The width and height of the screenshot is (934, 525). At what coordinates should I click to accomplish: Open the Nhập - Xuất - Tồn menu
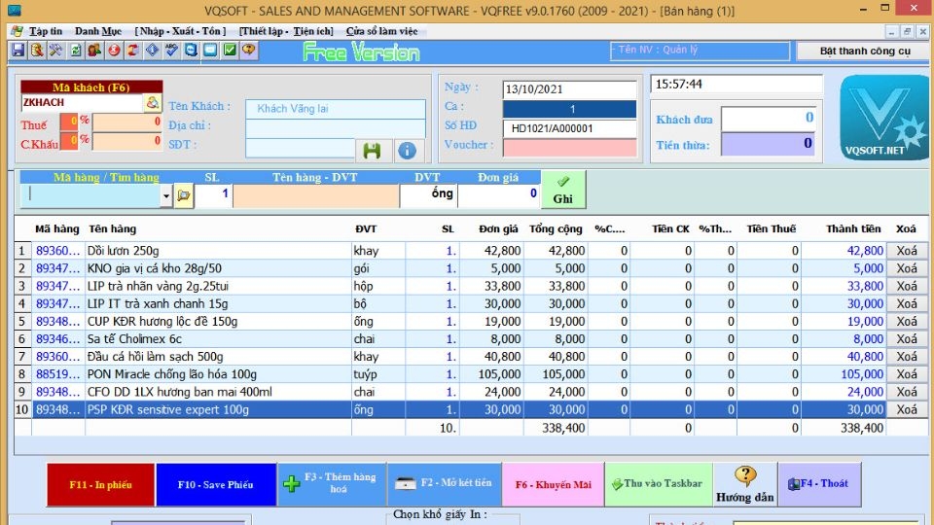180,31
